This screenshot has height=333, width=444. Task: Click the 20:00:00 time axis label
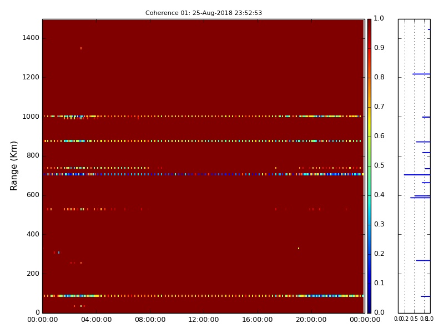pos(311,320)
